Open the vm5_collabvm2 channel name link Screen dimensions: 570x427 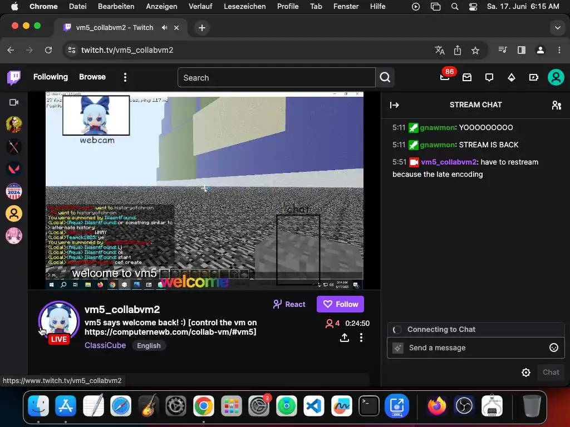[122, 309]
